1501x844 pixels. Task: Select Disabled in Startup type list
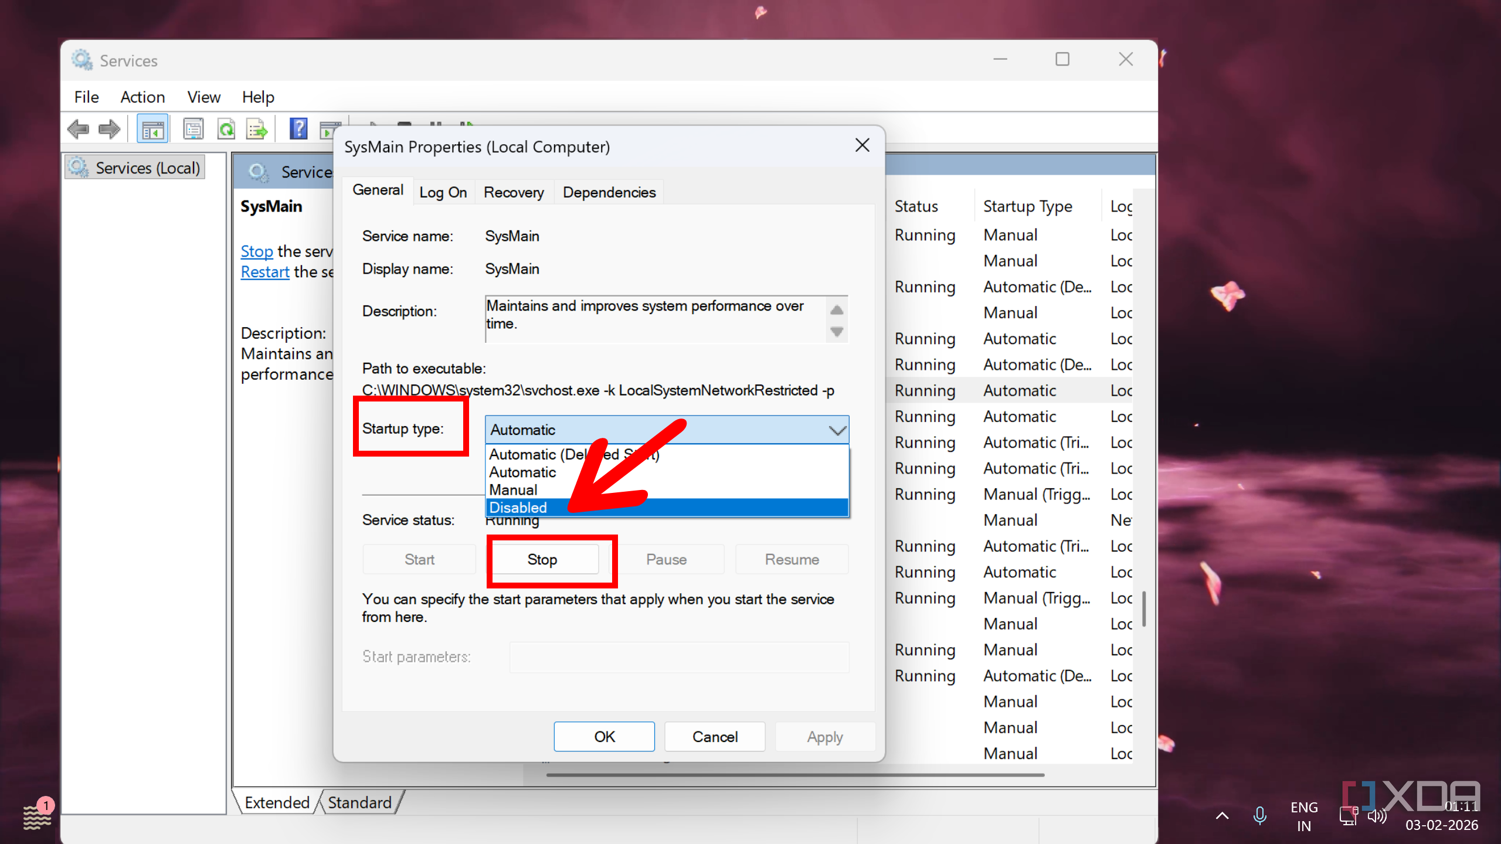point(518,508)
